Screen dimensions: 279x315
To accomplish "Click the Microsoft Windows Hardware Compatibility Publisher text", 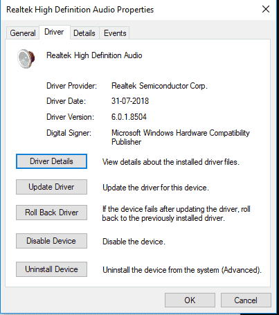I will (181, 137).
